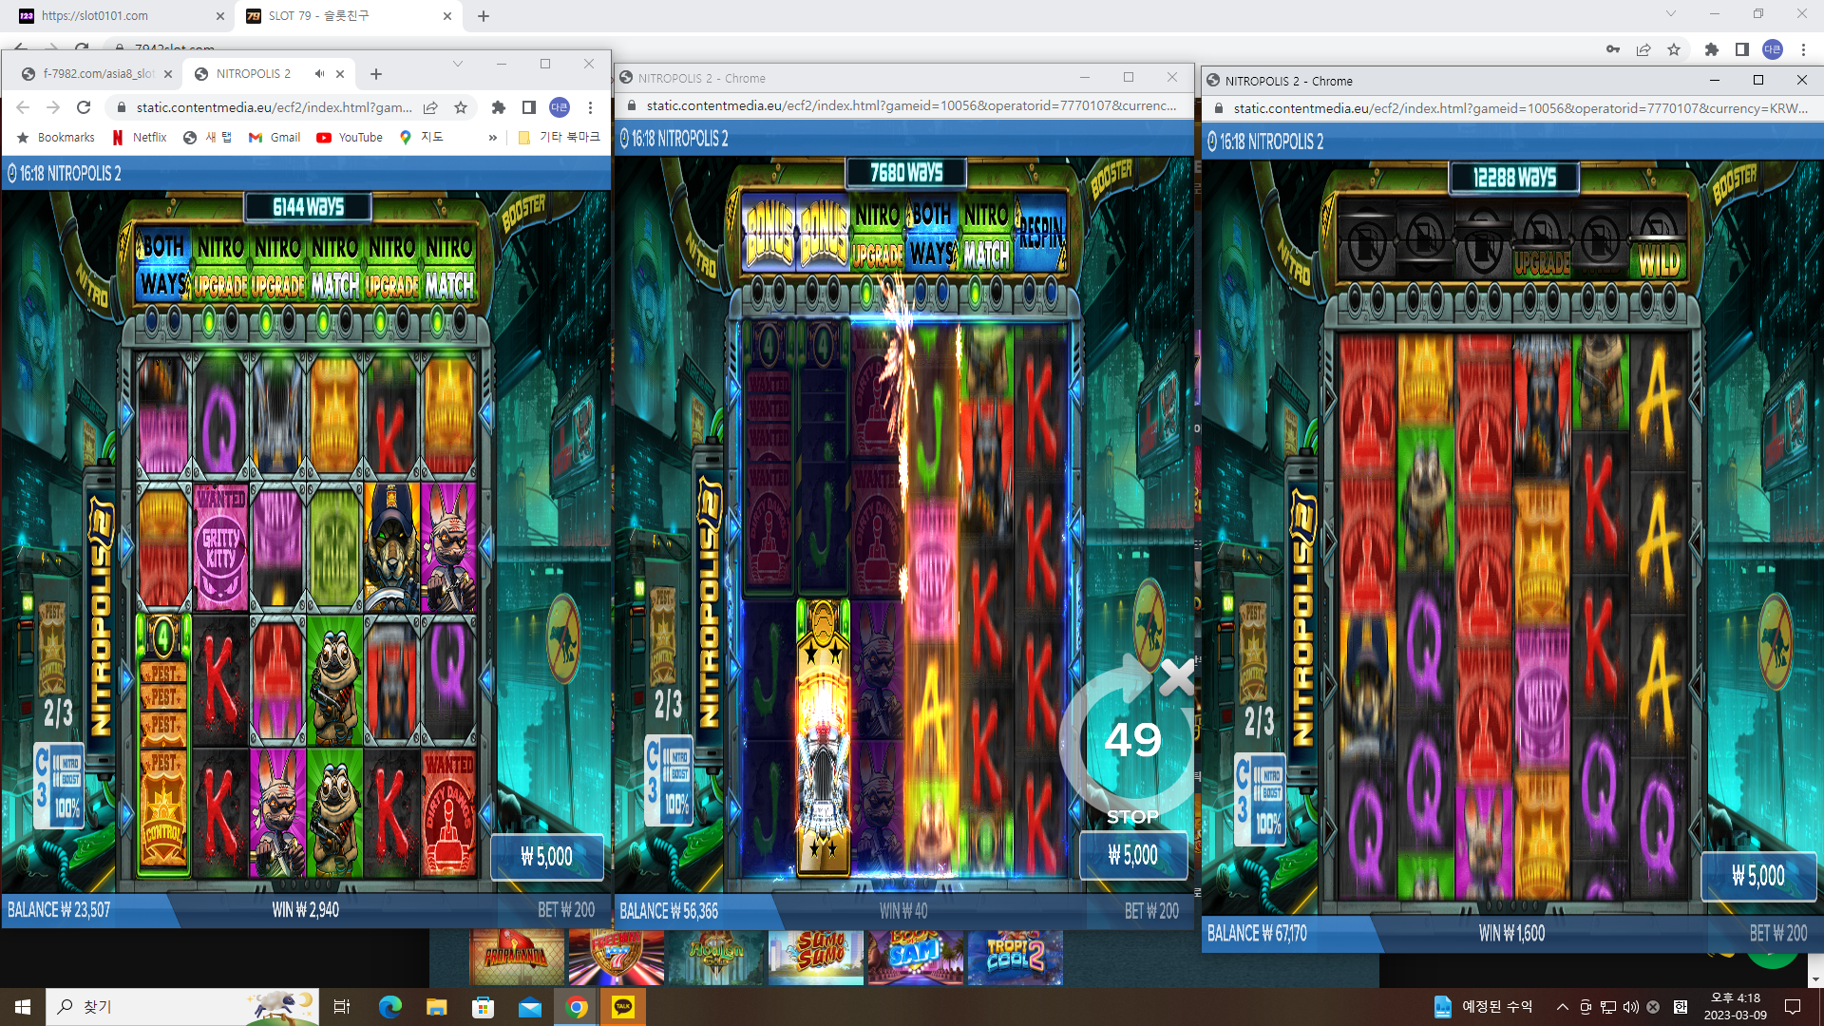Bookmark page with star in background Chrome
The height and width of the screenshot is (1026, 1824).
click(x=1674, y=49)
